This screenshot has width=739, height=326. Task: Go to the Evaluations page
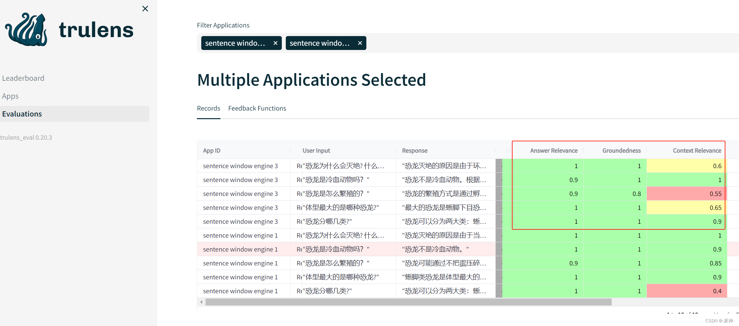click(75, 114)
